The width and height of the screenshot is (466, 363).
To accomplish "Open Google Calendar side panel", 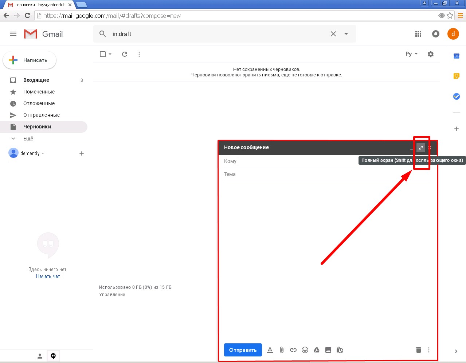I will point(456,56).
